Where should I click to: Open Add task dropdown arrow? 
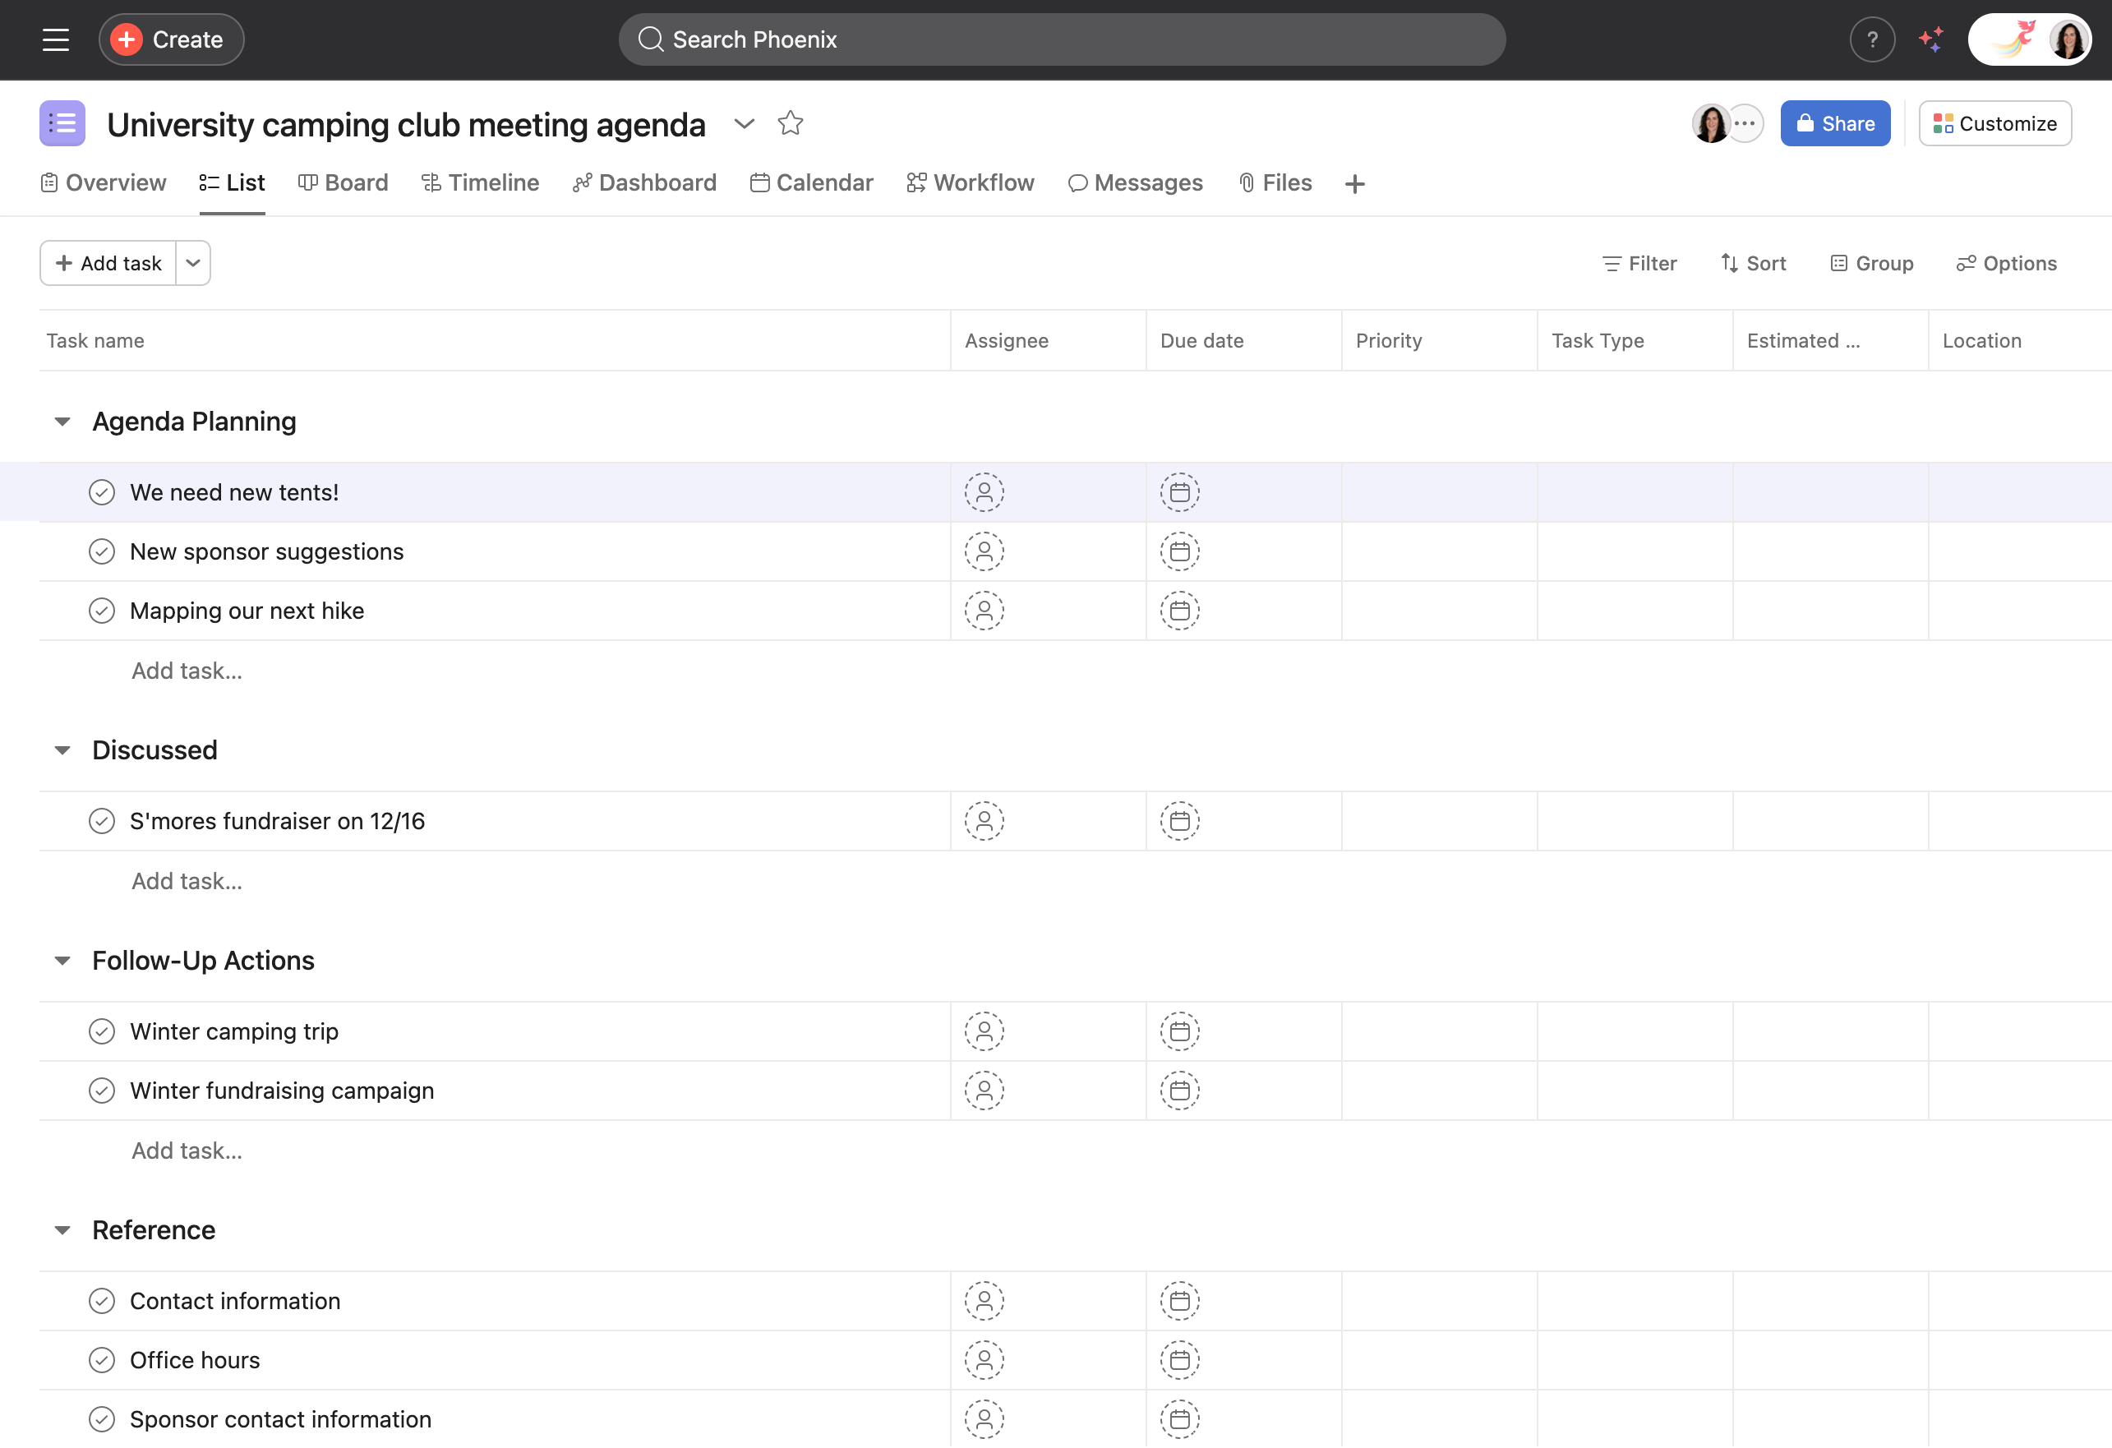[x=192, y=263]
